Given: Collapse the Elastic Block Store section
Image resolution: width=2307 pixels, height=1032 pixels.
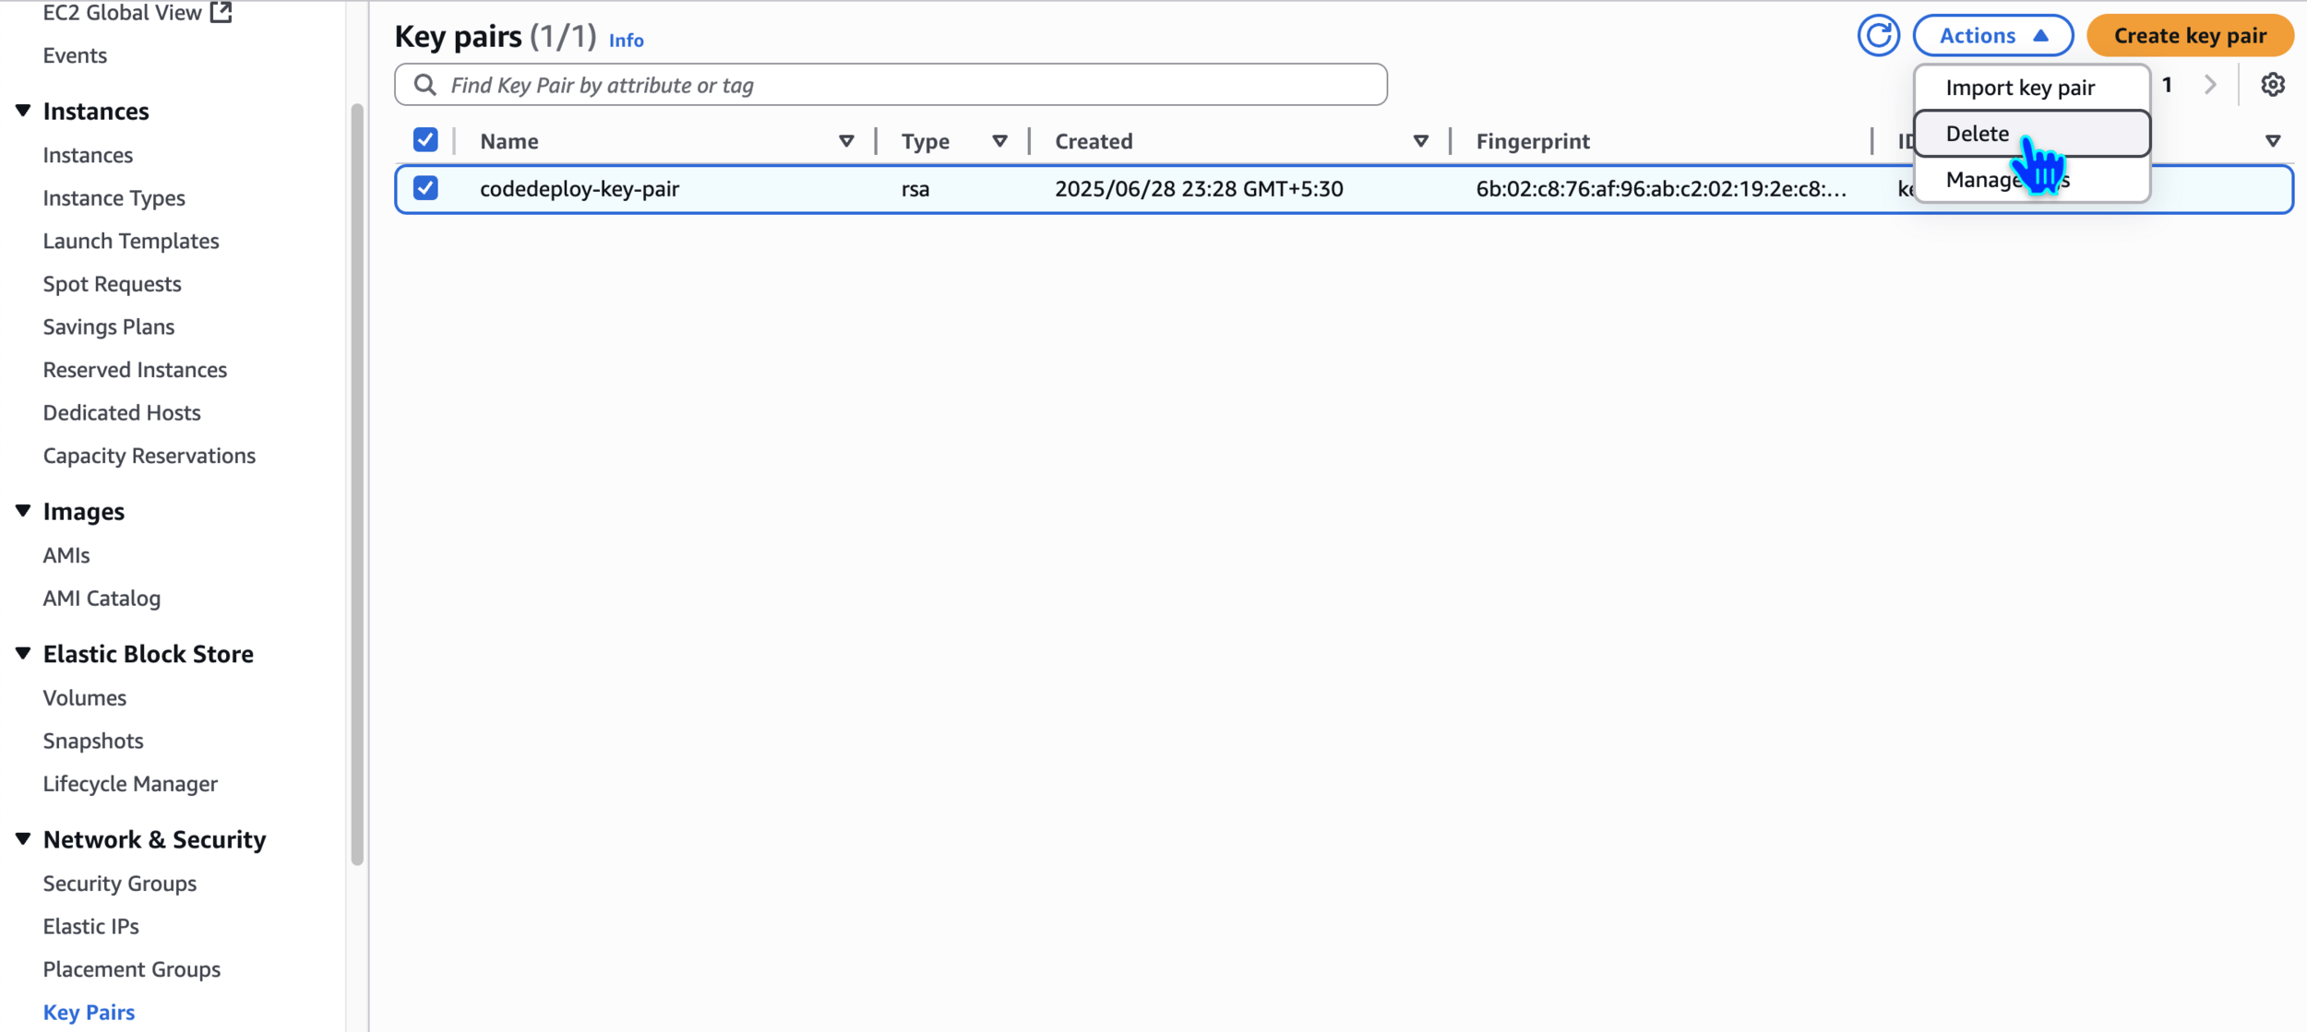Looking at the screenshot, I should (x=23, y=654).
